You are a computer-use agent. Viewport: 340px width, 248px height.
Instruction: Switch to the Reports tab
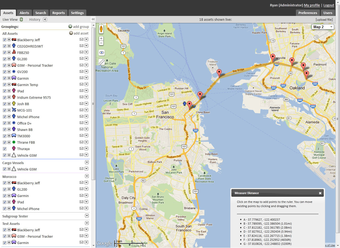point(58,12)
